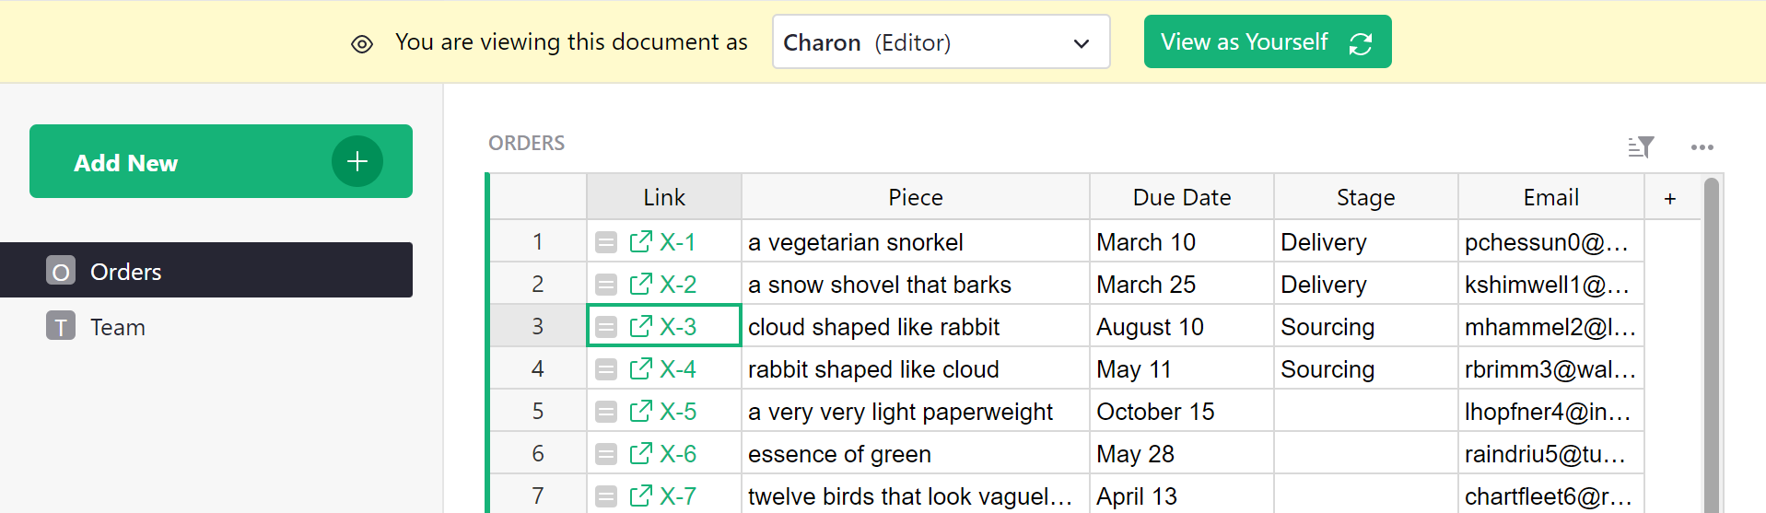Follow the X-6 link
Screen dimensions: 1766x513
(678, 454)
